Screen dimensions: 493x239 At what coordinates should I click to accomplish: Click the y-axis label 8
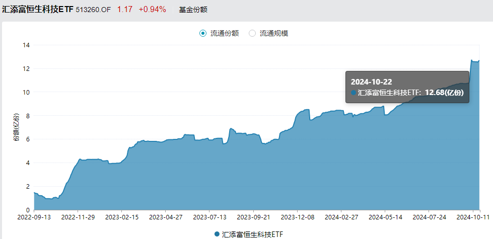click(28, 116)
